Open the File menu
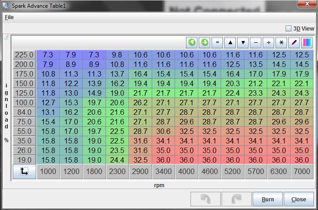Image resolution: width=318 pixels, height=210 pixels. [9, 17]
